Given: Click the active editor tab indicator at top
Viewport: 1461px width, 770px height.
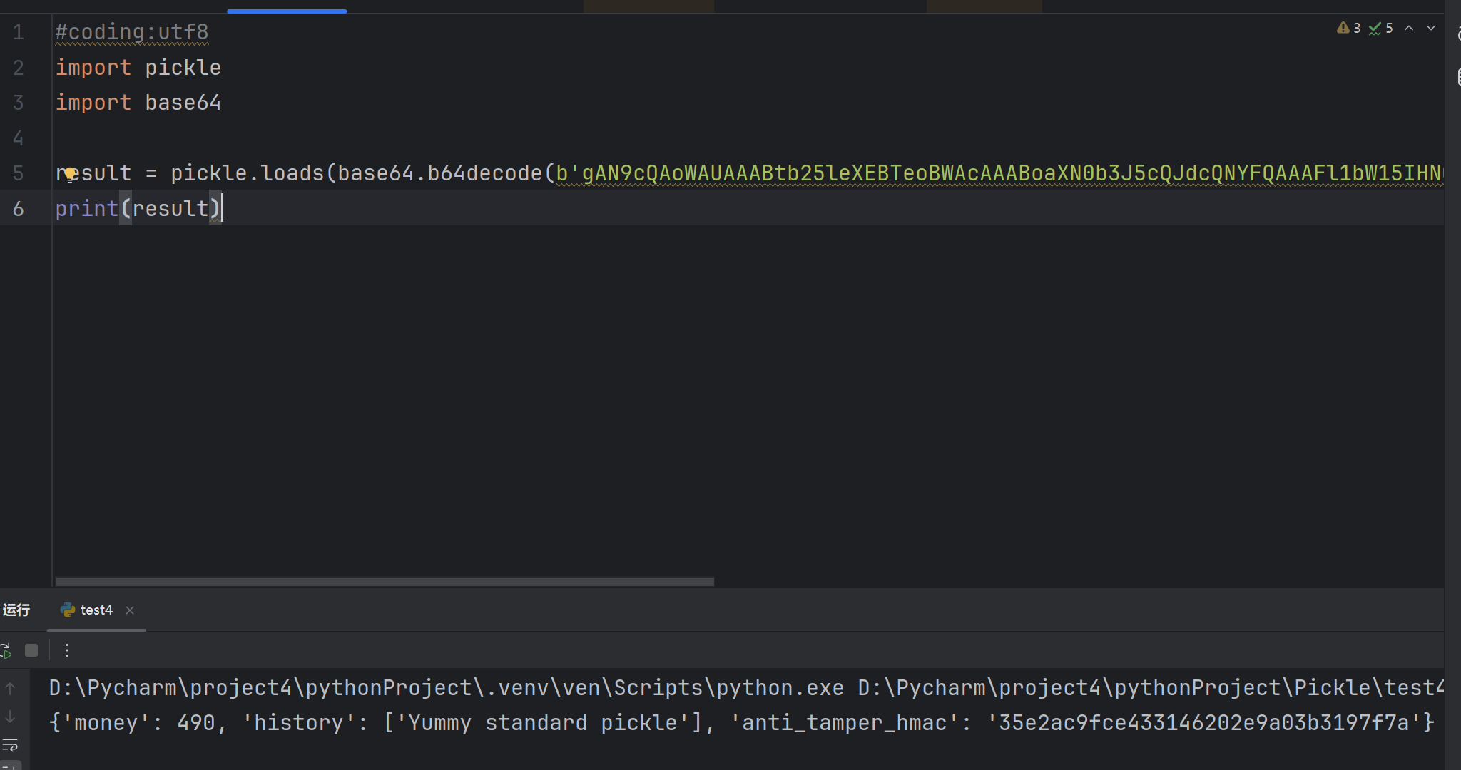Looking at the screenshot, I should click(x=287, y=11).
